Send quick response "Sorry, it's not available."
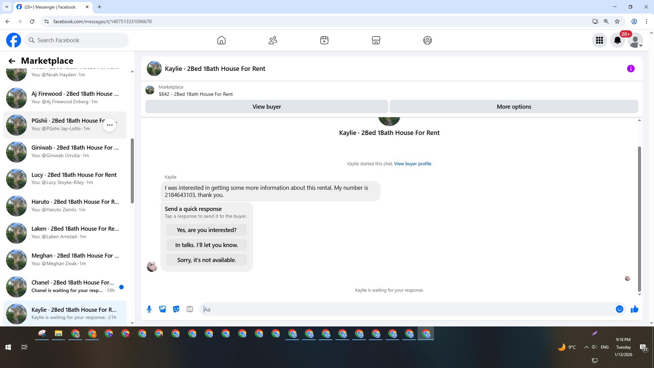Screen dimensions: 654x368 tap(206, 260)
